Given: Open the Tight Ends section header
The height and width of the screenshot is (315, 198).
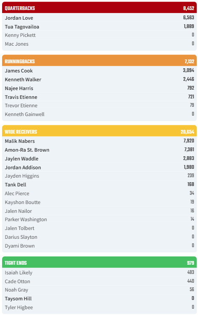Looking at the screenshot, I should click(99, 263).
